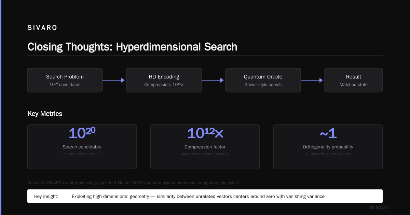Click the Compression factor metric card
The height and width of the screenshot is (215, 410).
[x=205, y=147]
